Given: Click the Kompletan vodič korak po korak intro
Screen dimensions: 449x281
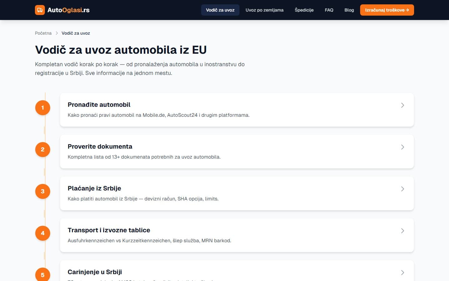Looking at the screenshot, I should [140, 69].
